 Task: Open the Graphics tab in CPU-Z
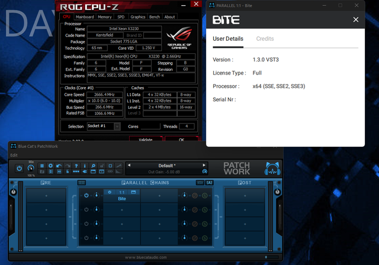pyautogui.click(x=138, y=17)
